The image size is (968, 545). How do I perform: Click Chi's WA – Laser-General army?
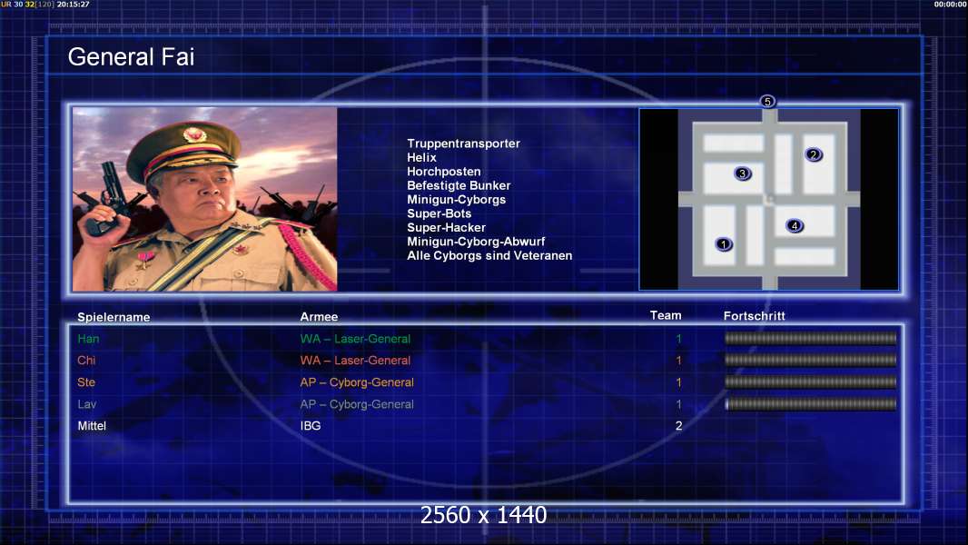pyautogui.click(x=355, y=361)
